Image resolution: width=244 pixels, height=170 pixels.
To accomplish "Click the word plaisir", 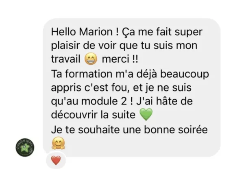I will tap(65, 46).
